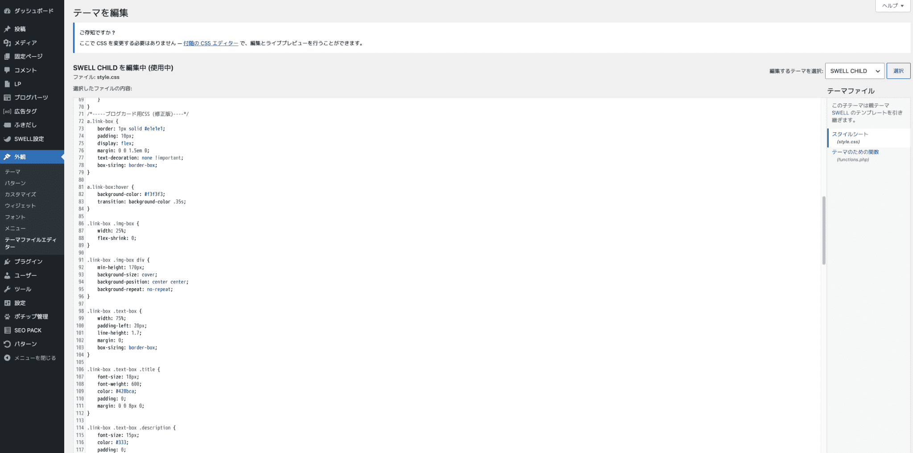913x453 pixels.
Task: Click the ポチップ管理 paw icon
Action: [7, 317]
